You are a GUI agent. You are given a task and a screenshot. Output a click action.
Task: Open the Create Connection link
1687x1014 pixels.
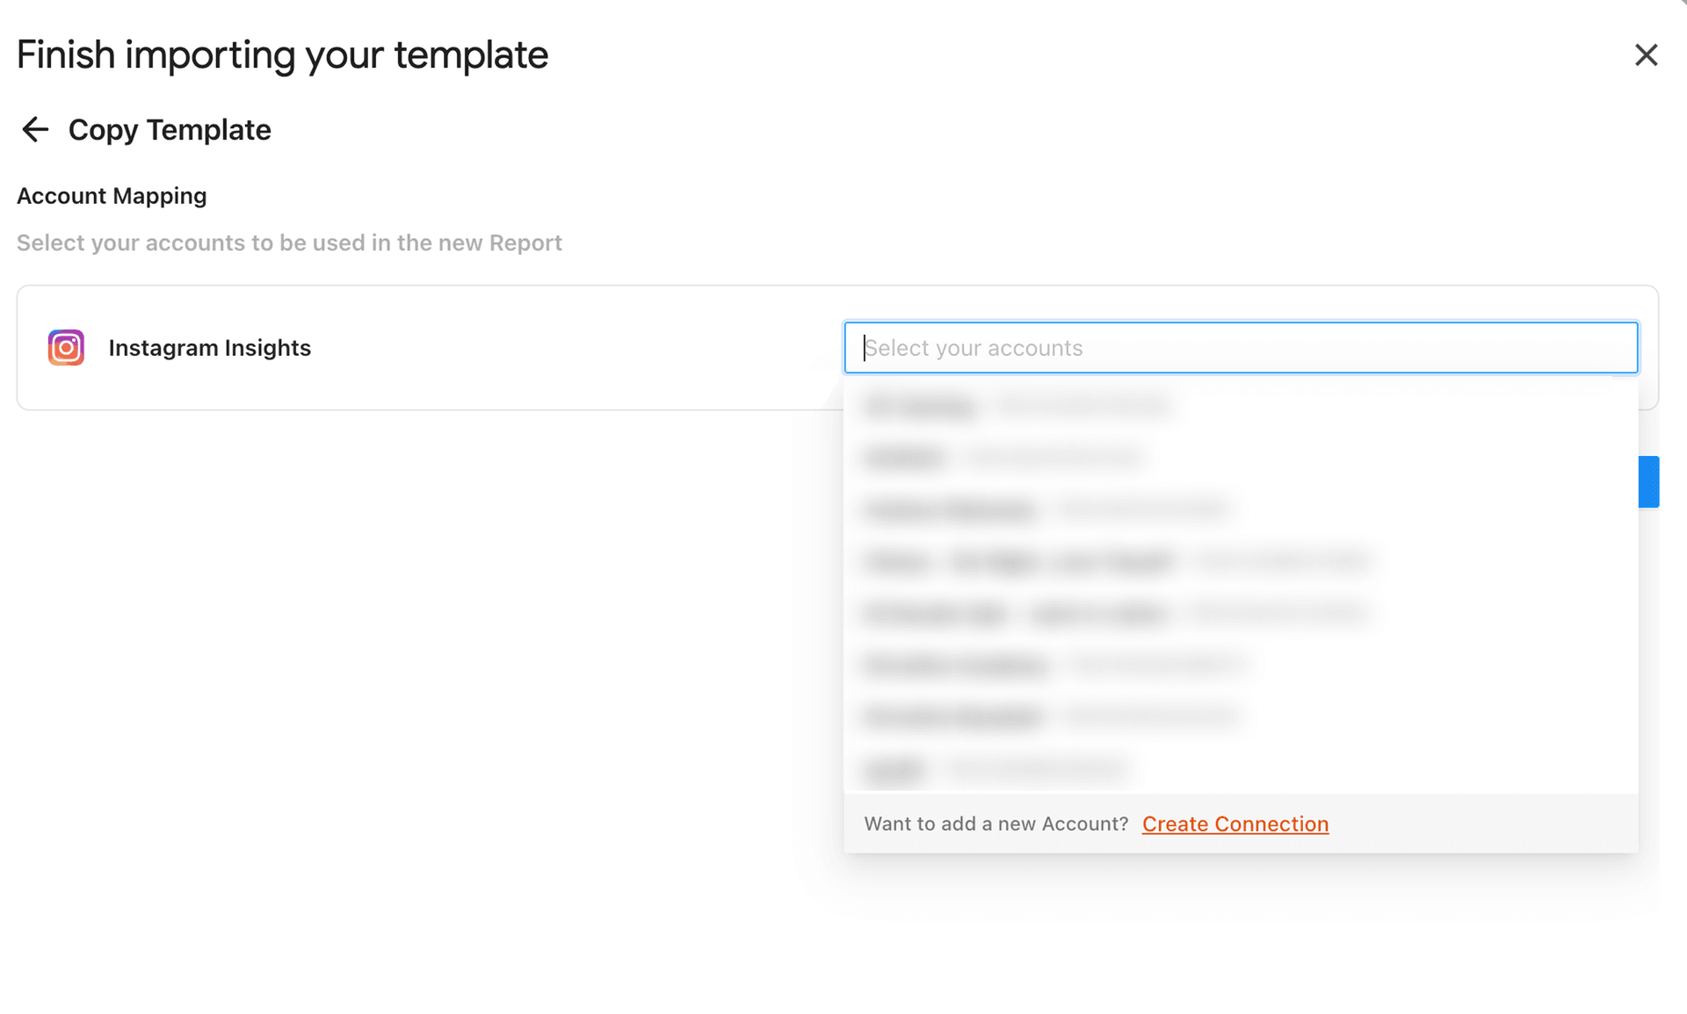[x=1234, y=823]
